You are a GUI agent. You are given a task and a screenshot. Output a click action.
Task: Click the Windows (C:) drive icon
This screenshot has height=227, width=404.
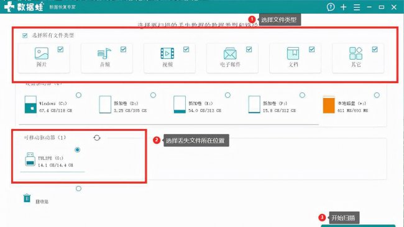(x=30, y=104)
